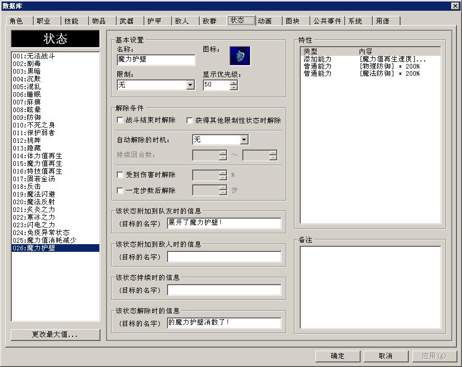Viewport: 462px width, 367px height.
Task: Select state 001:无法战斗
Action: point(55,56)
